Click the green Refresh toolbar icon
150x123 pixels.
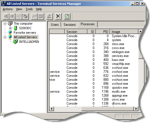click(x=67, y=16)
